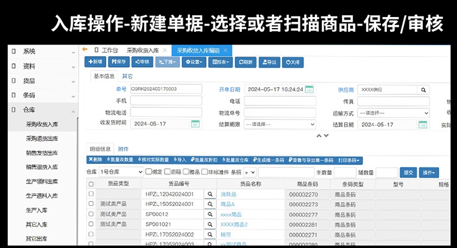
Task: Tick the 旧码 checkbox
Action: [168, 172]
